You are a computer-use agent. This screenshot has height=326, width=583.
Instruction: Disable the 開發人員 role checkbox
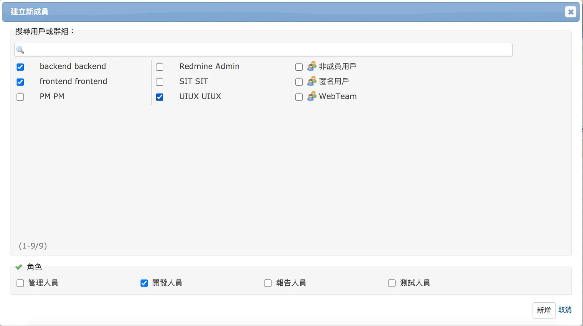[144, 283]
